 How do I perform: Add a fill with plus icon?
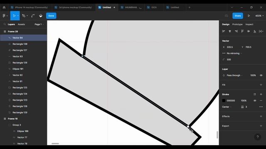point(261,85)
